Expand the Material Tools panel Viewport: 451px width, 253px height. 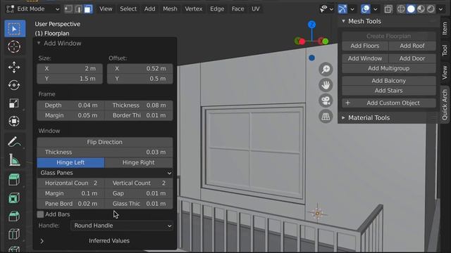pyautogui.click(x=343, y=117)
